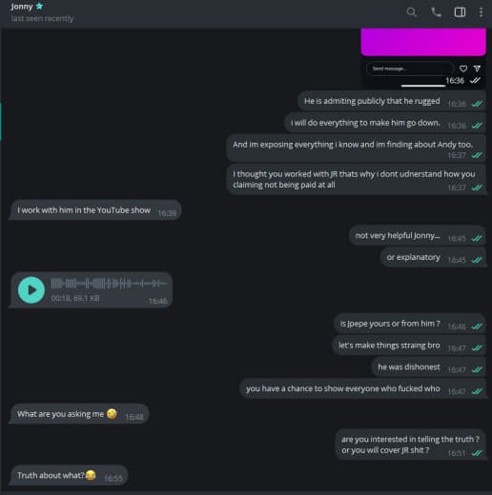Click the star icon next to Jonny
Viewport: 492px width, 495px height.
tap(39, 6)
